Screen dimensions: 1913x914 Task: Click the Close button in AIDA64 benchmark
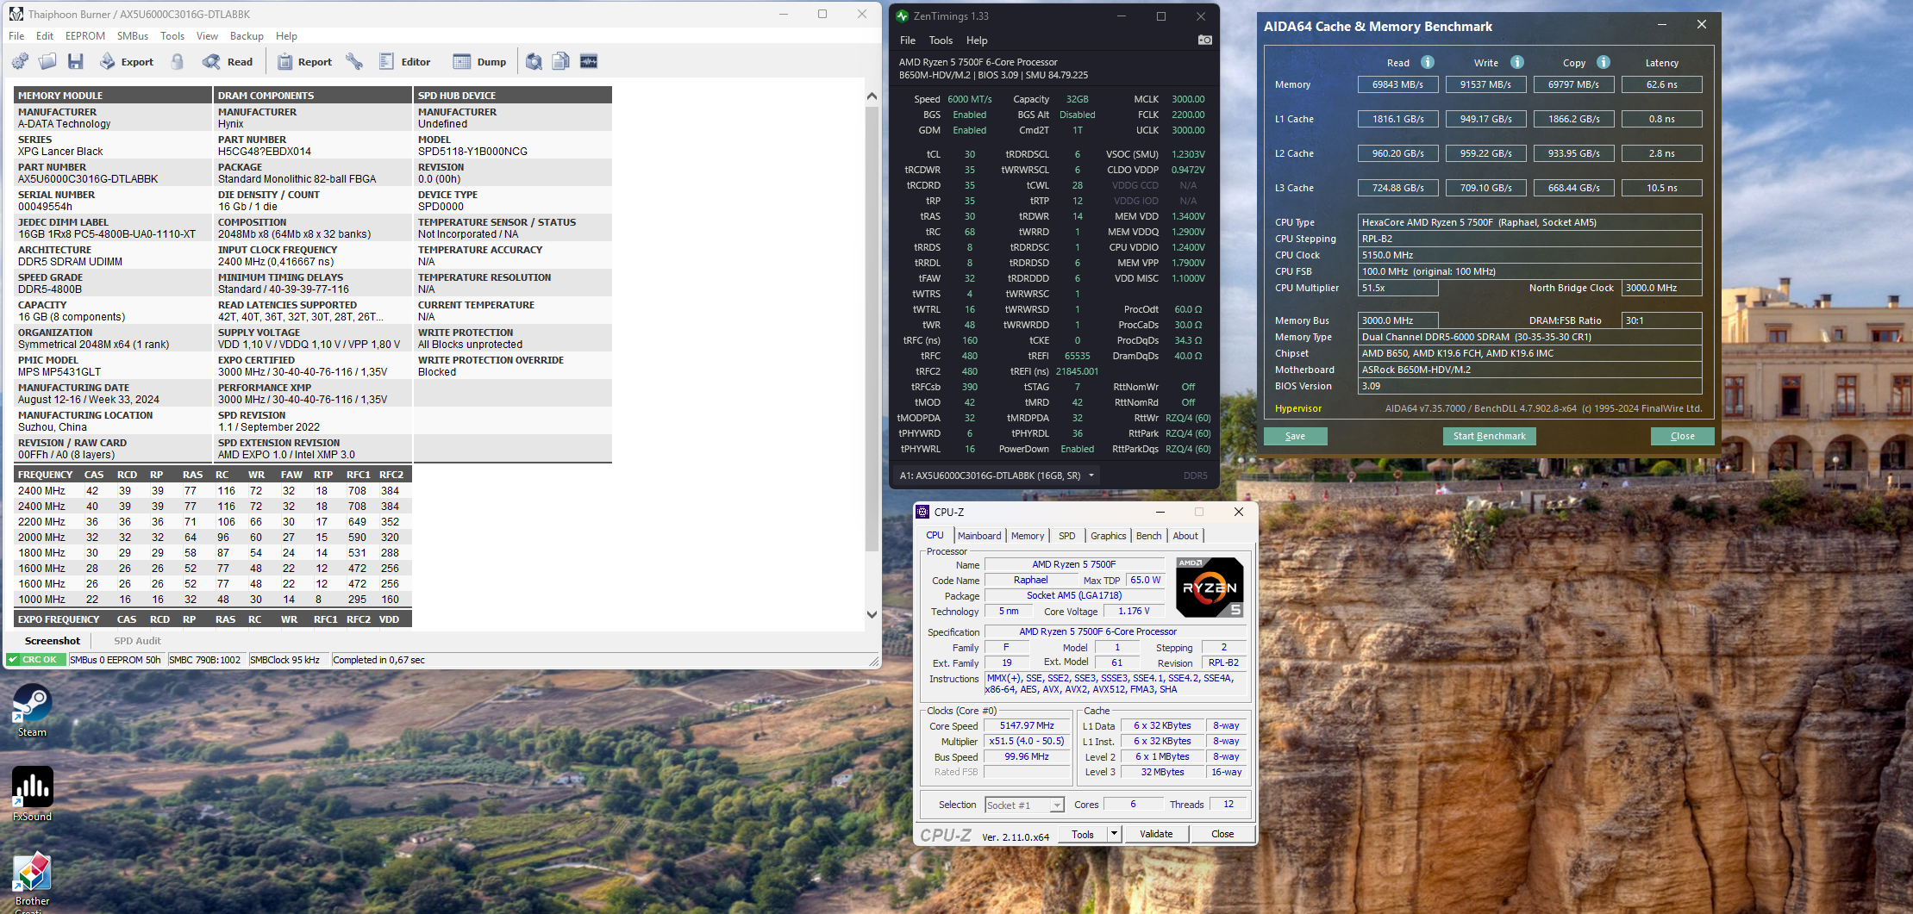pos(1682,436)
